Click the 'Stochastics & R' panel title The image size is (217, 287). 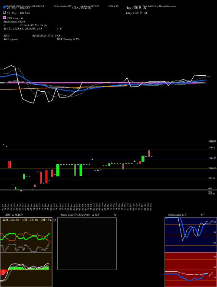click(178, 215)
